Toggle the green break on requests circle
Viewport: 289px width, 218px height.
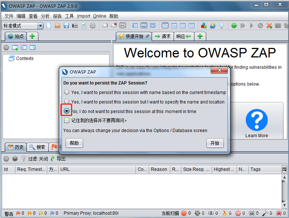[234, 26]
